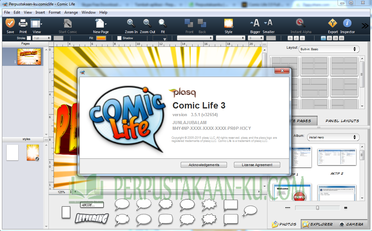Make text Bigger
The height and width of the screenshot is (231, 372).
click(255, 23)
